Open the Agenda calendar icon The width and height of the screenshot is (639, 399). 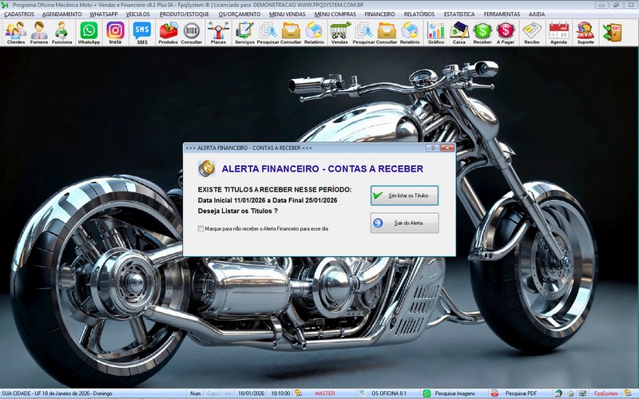(x=558, y=33)
